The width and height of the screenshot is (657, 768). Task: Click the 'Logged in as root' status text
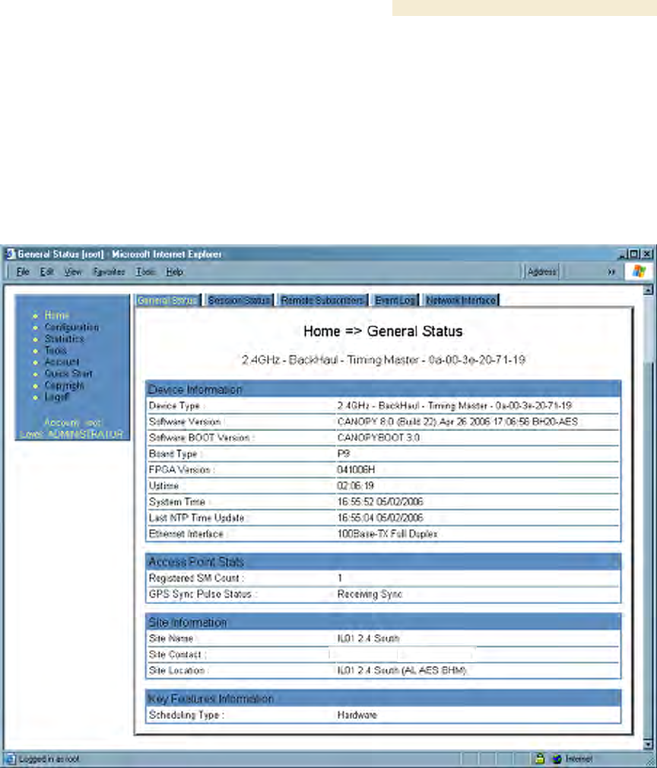coord(49,759)
